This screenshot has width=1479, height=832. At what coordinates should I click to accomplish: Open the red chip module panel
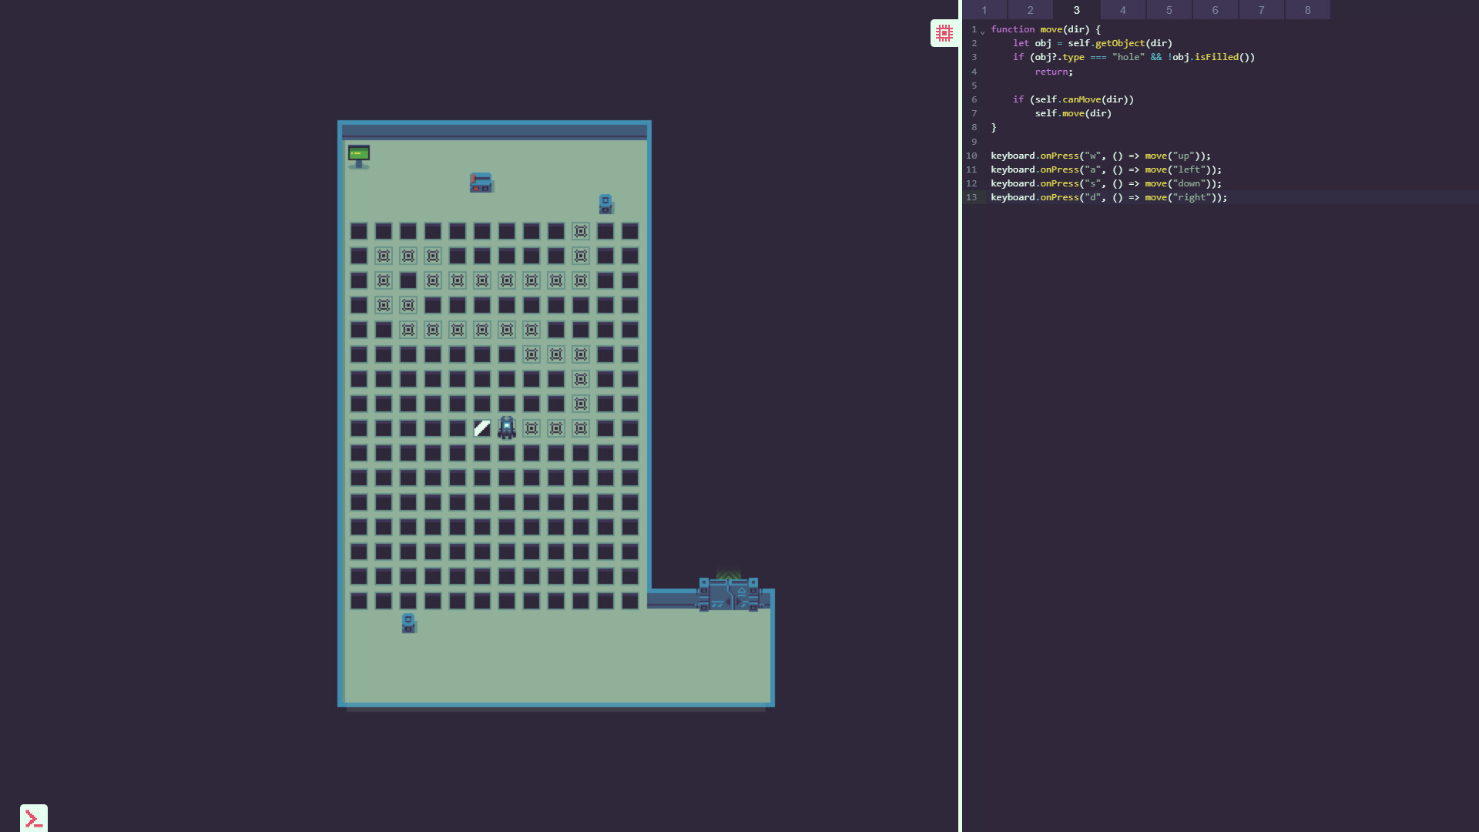(x=944, y=33)
